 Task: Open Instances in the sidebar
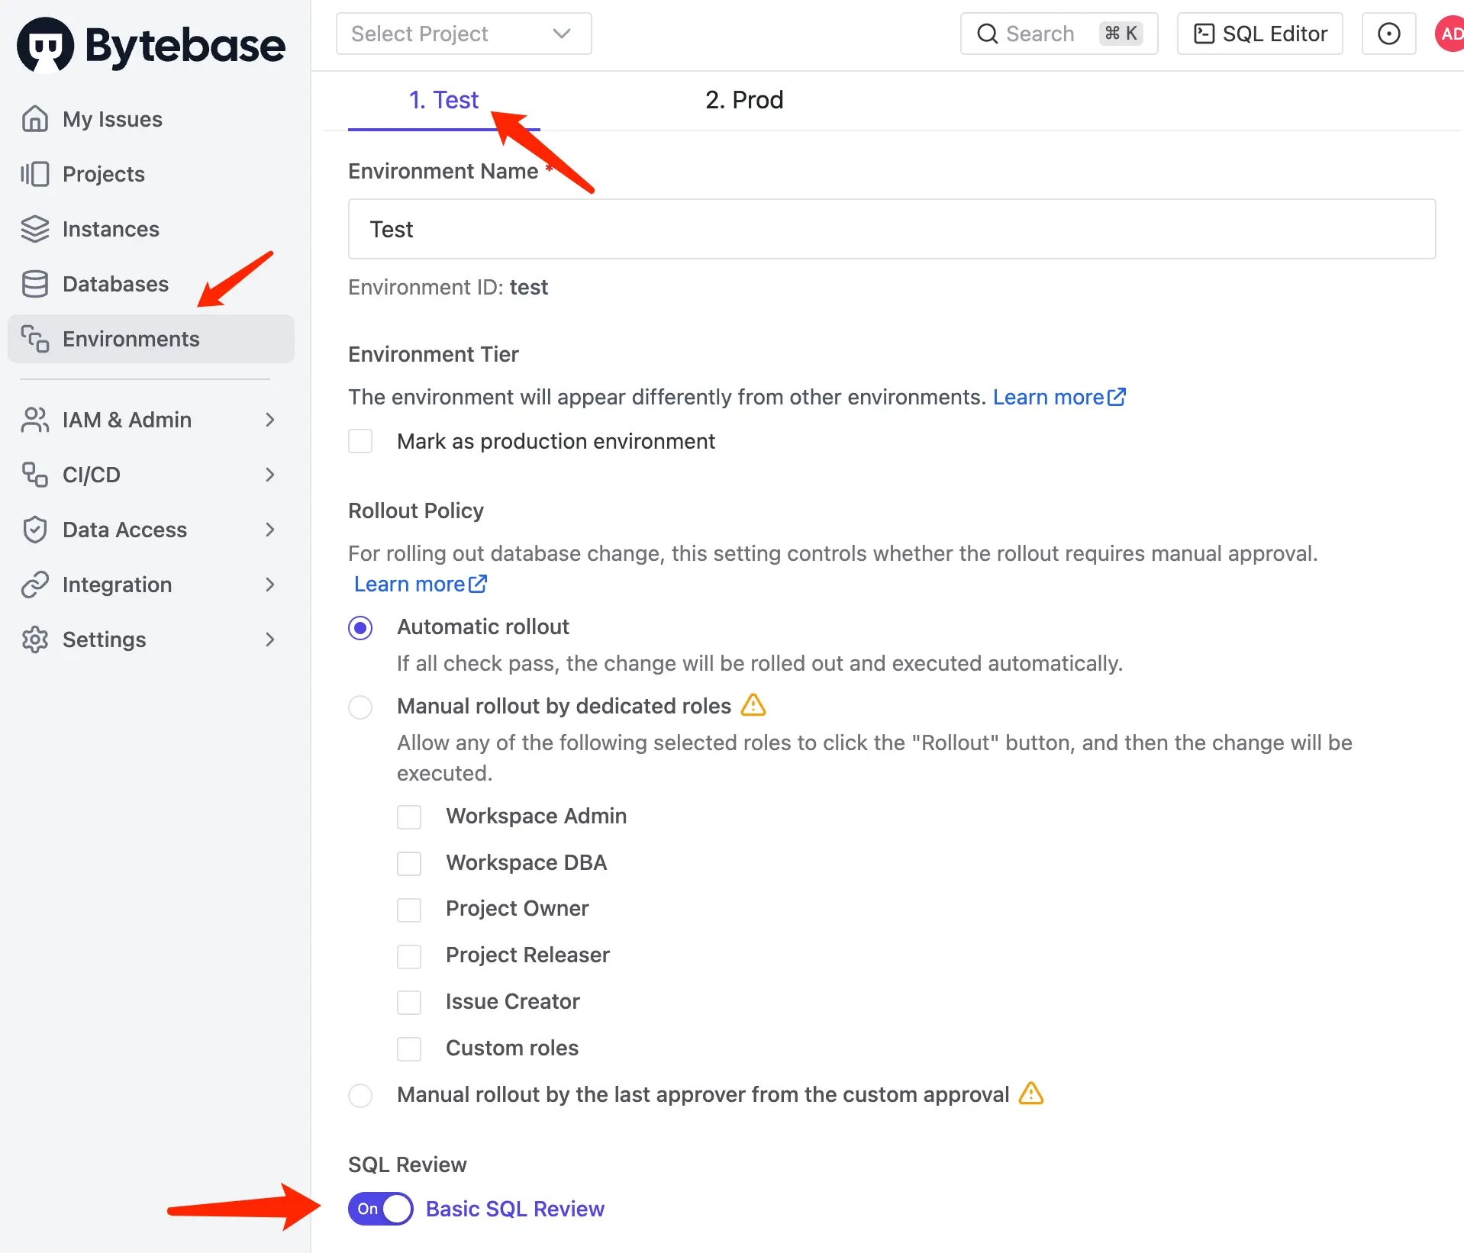pos(151,229)
